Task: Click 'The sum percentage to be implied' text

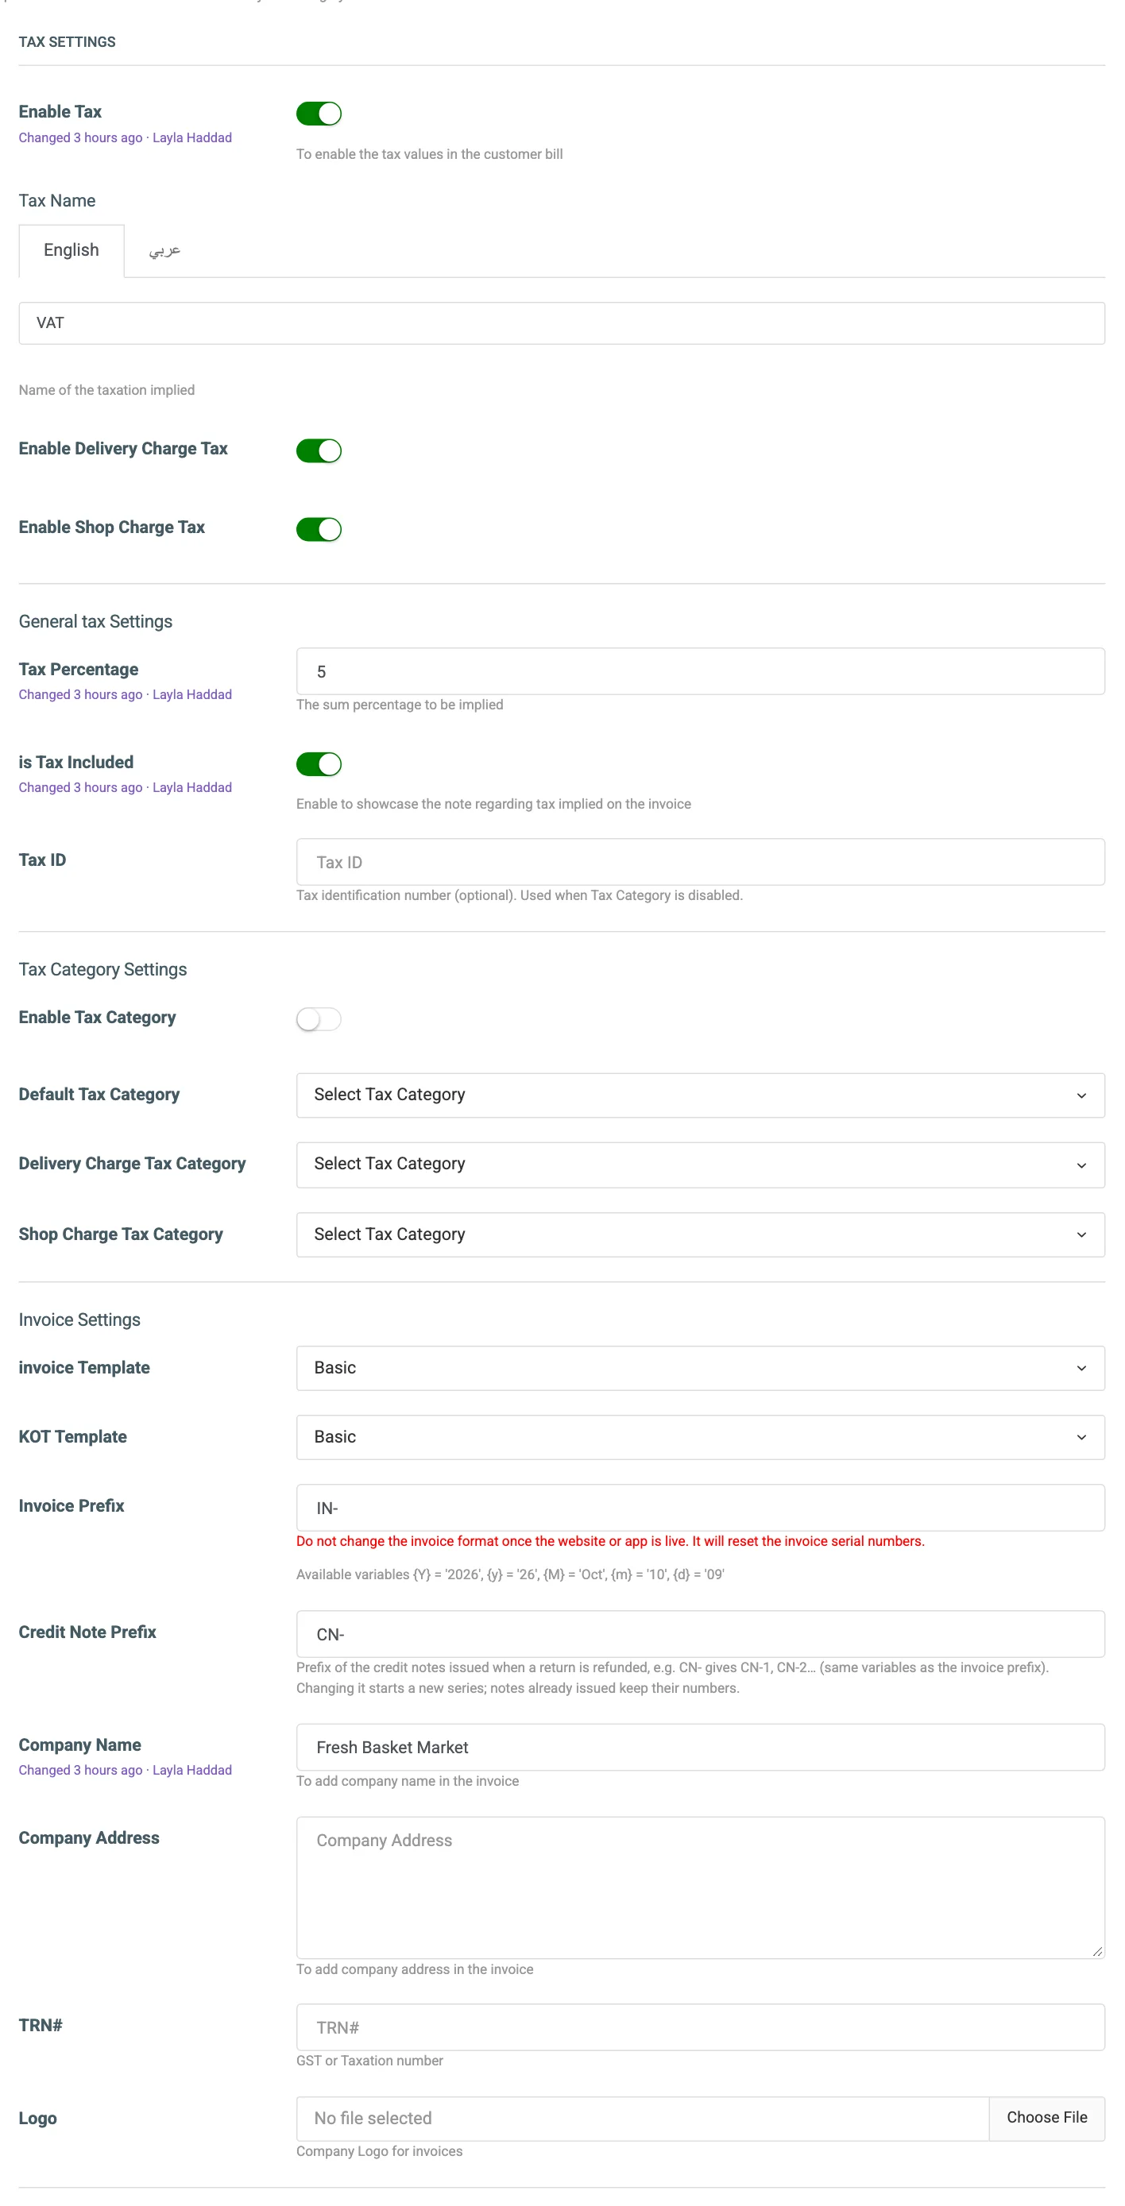Action: 400,705
